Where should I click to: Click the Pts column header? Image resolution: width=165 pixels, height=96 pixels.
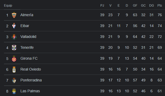coord(160,6)
